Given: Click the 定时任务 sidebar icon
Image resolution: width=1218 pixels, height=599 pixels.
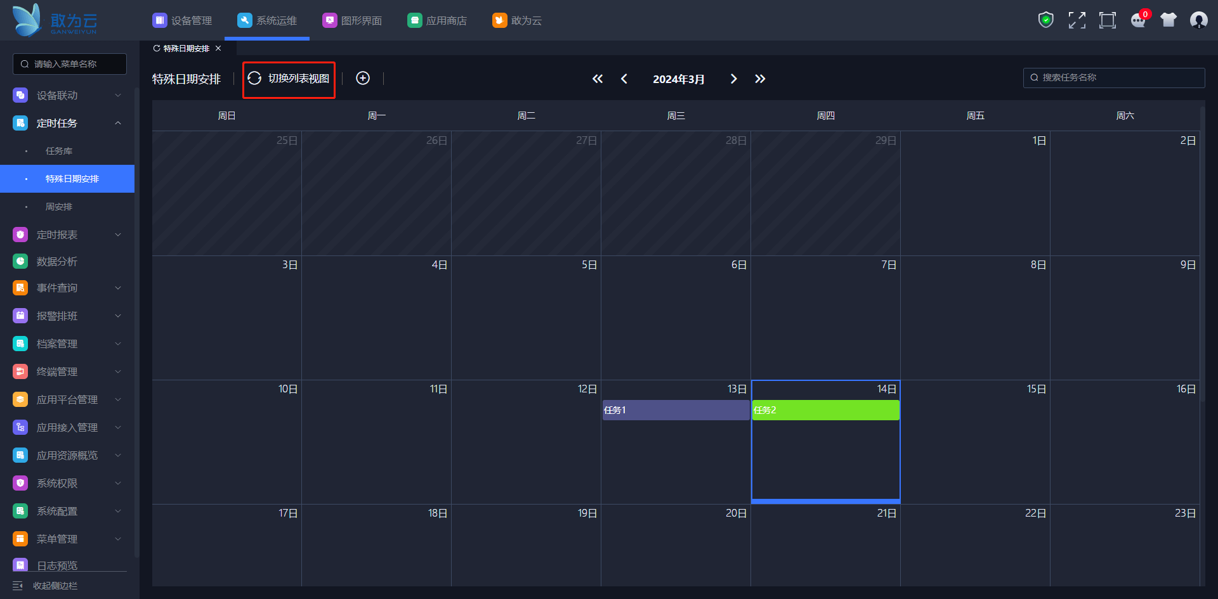Looking at the screenshot, I should click(20, 123).
